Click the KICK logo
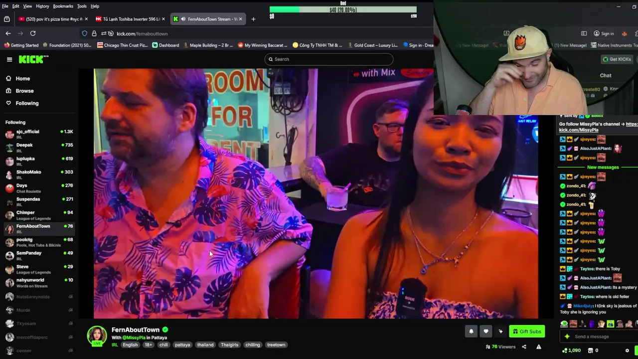 (33, 59)
